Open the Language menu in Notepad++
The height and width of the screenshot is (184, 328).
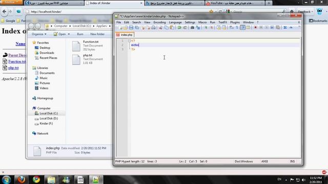click(175, 22)
